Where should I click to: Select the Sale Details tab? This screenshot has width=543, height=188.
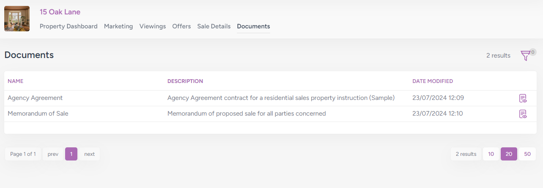[x=214, y=26]
